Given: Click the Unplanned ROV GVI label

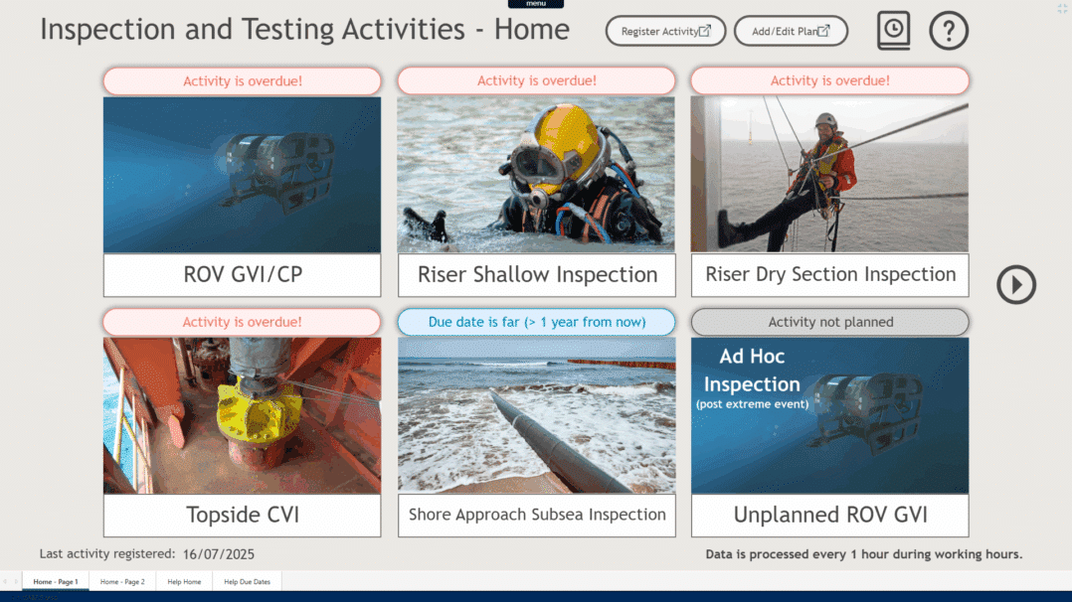Looking at the screenshot, I should click(x=830, y=515).
